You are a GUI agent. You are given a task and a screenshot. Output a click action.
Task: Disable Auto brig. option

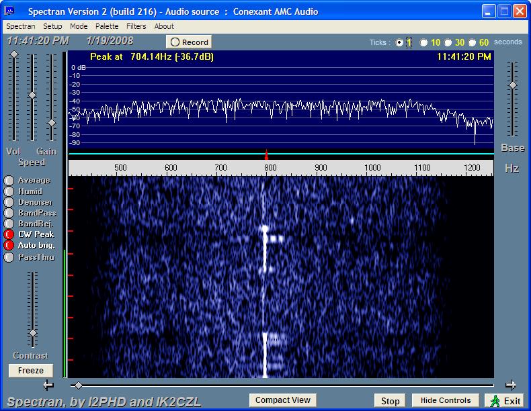coord(9,245)
